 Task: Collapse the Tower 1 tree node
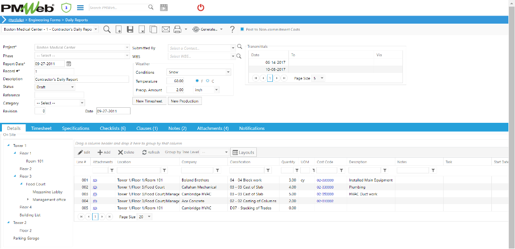click(8, 146)
